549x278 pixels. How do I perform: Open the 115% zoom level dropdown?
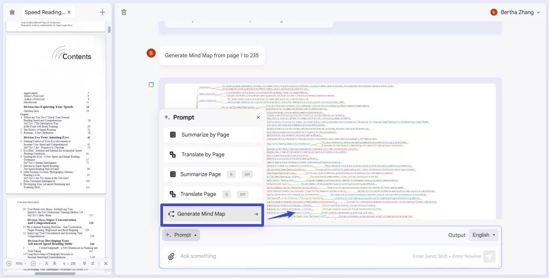[21, 263]
